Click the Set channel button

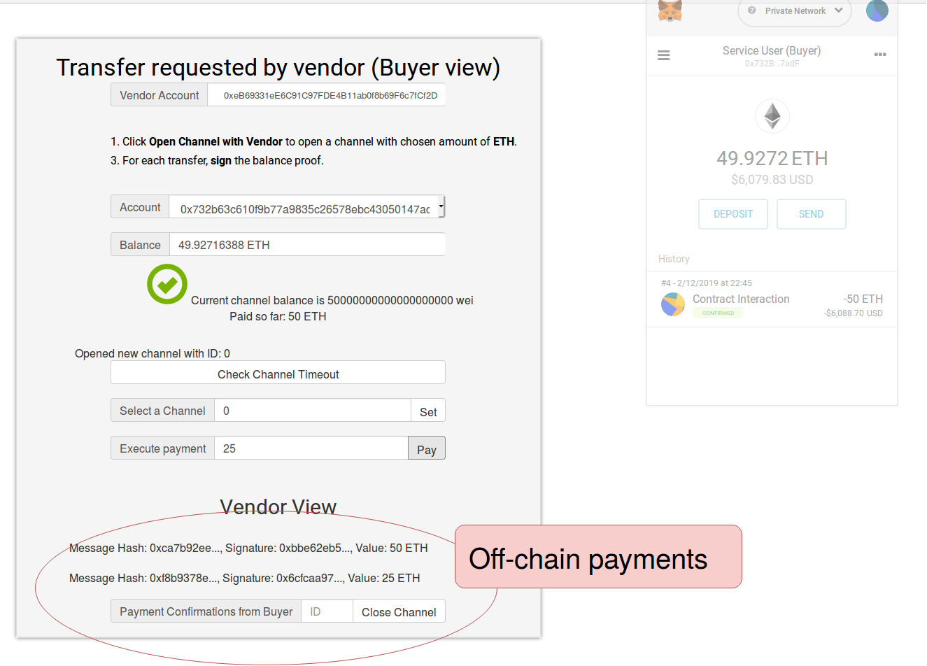428,411
